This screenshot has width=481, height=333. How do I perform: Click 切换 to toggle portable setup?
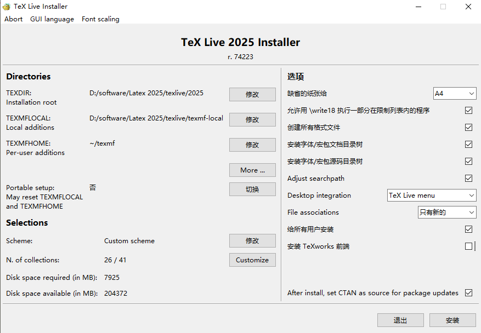(252, 190)
